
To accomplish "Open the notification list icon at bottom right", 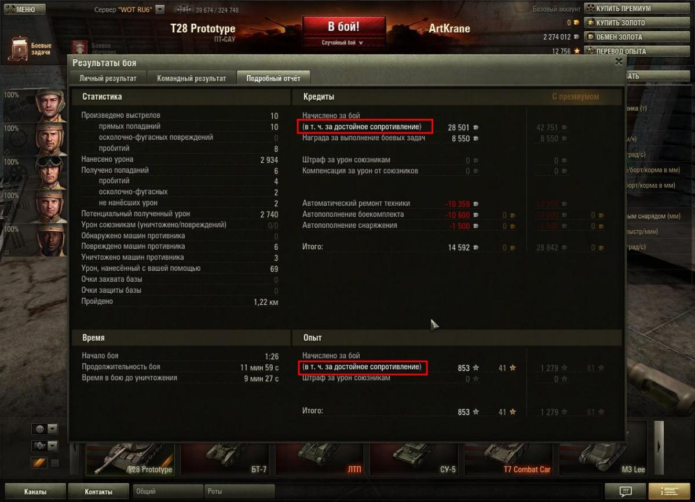I will coord(669,491).
